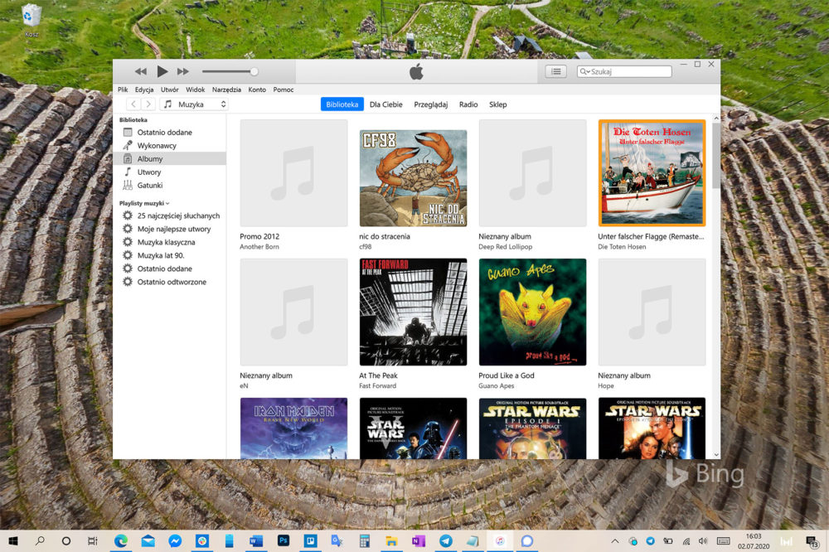The width and height of the screenshot is (829, 552).
Task: Go forward with the right chevron button
Action: point(148,104)
